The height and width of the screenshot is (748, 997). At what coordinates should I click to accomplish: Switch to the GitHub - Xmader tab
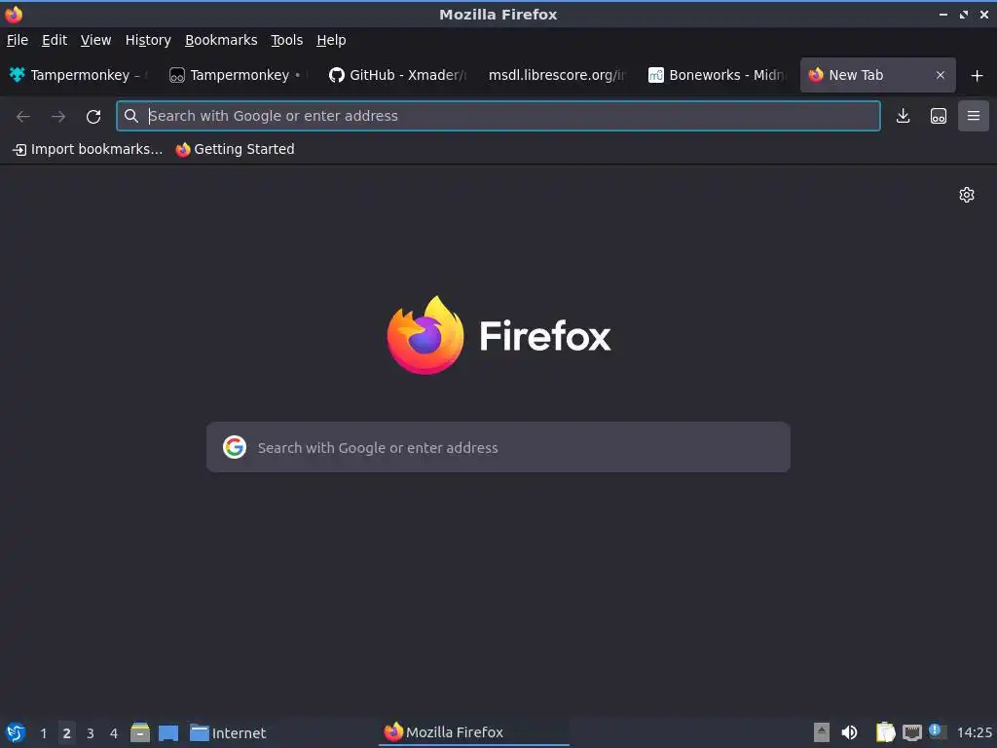[397, 75]
